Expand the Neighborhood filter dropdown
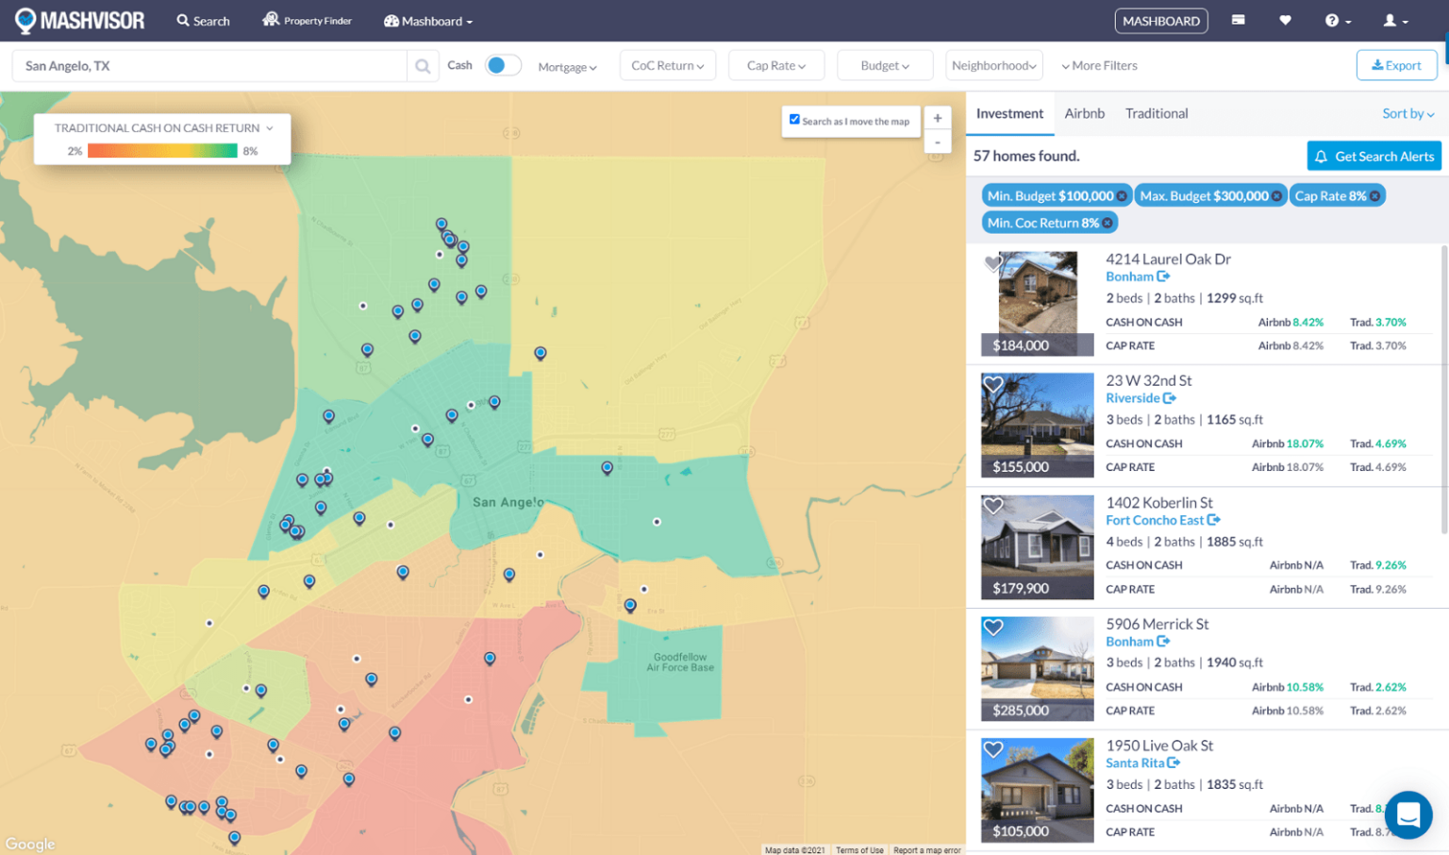Viewport: 1449px width, 855px height. point(993,65)
